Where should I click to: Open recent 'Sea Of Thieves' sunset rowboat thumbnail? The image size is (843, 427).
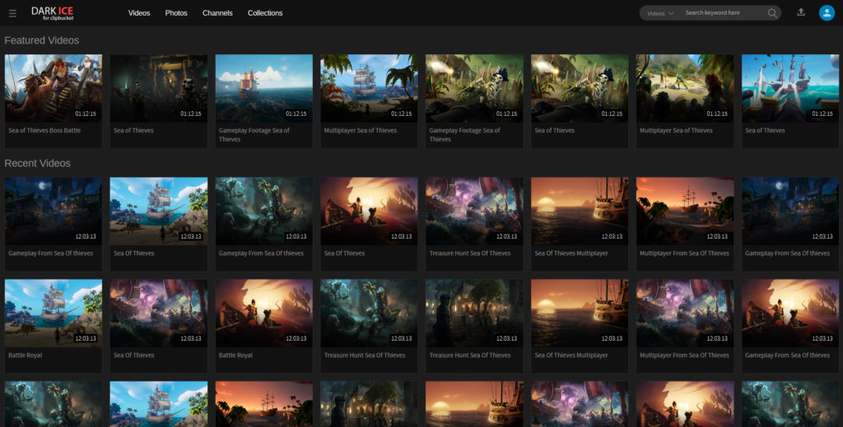(369, 211)
